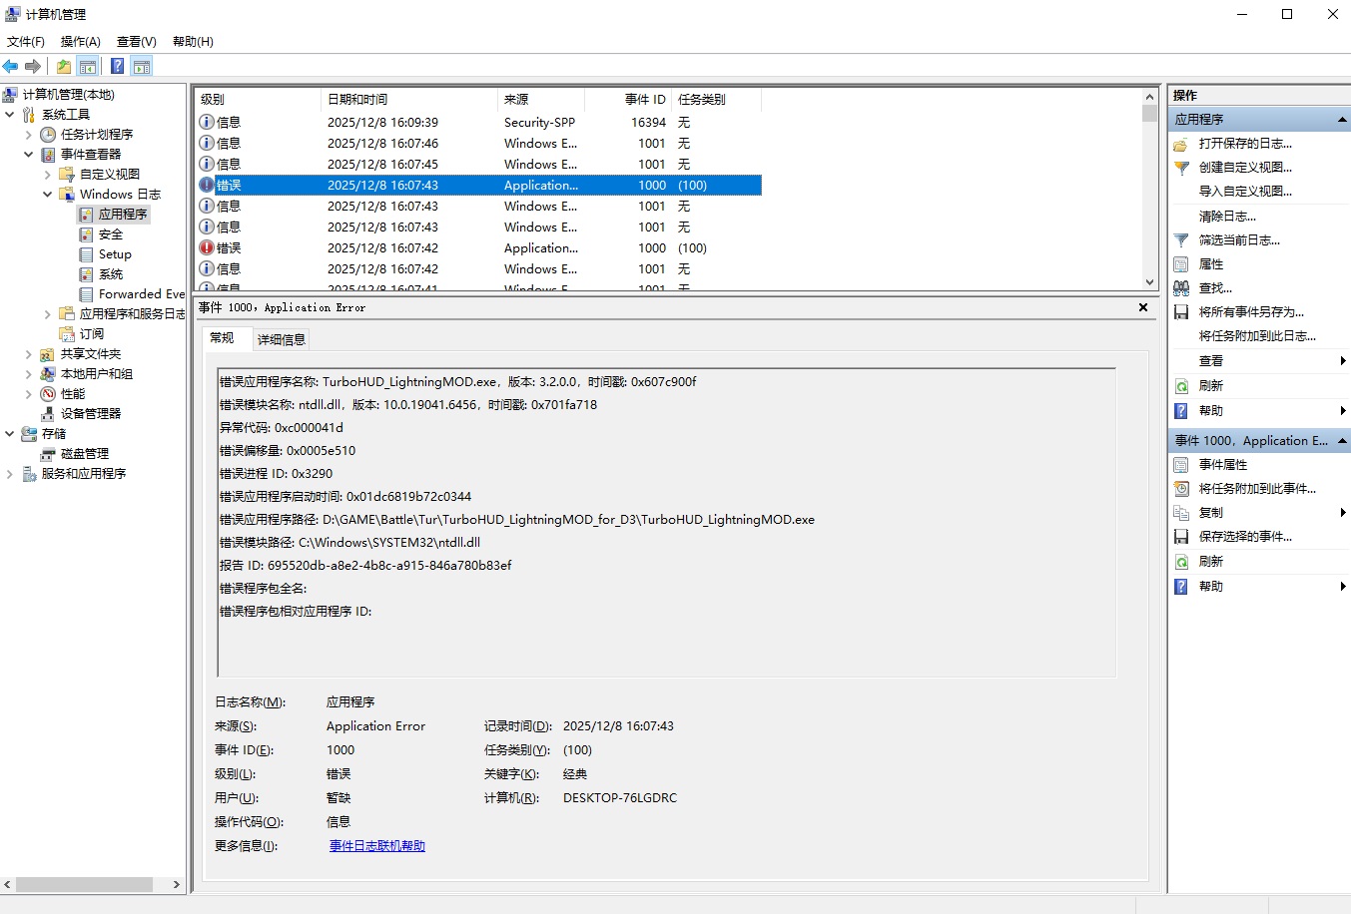This screenshot has height=914, width=1351.
Task: Expand 应用程序和服务日志 node
Action: [47, 314]
